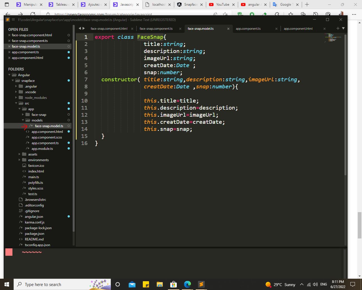The width and height of the screenshot is (362, 290).
Task: Collapse the models folder in the sidebar
Action: pos(23,120)
